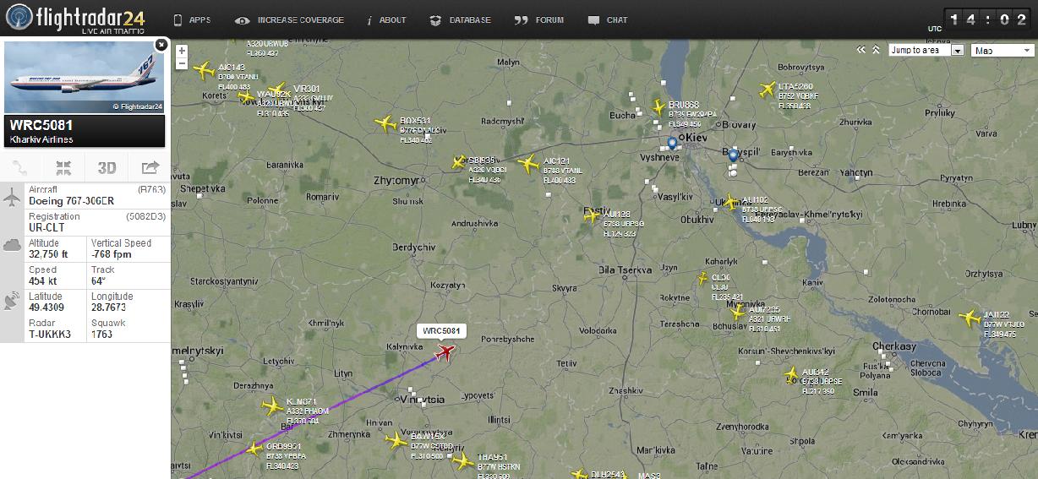Viewport: 1038px width, 479px height.
Task: Click the double up chevrons icon
Action: (x=876, y=50)
